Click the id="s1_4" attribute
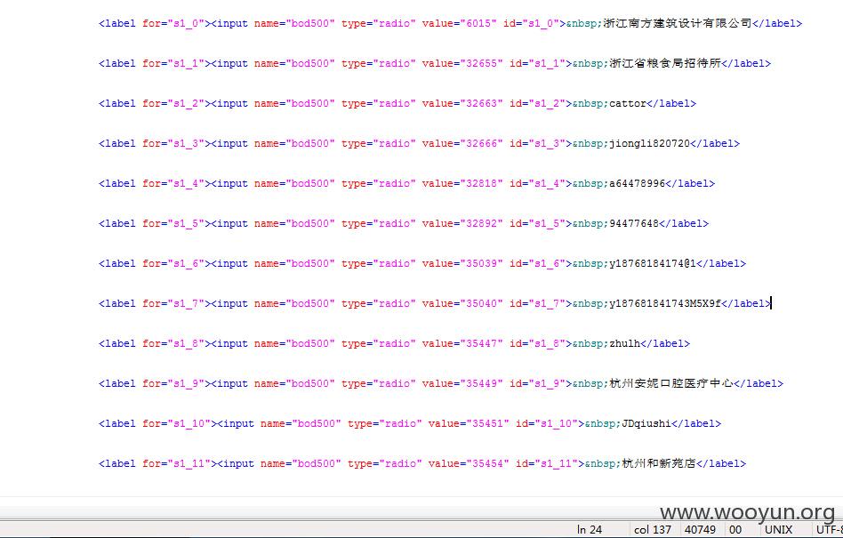Viewport: 843px width, 538px height. pos(538,184)
